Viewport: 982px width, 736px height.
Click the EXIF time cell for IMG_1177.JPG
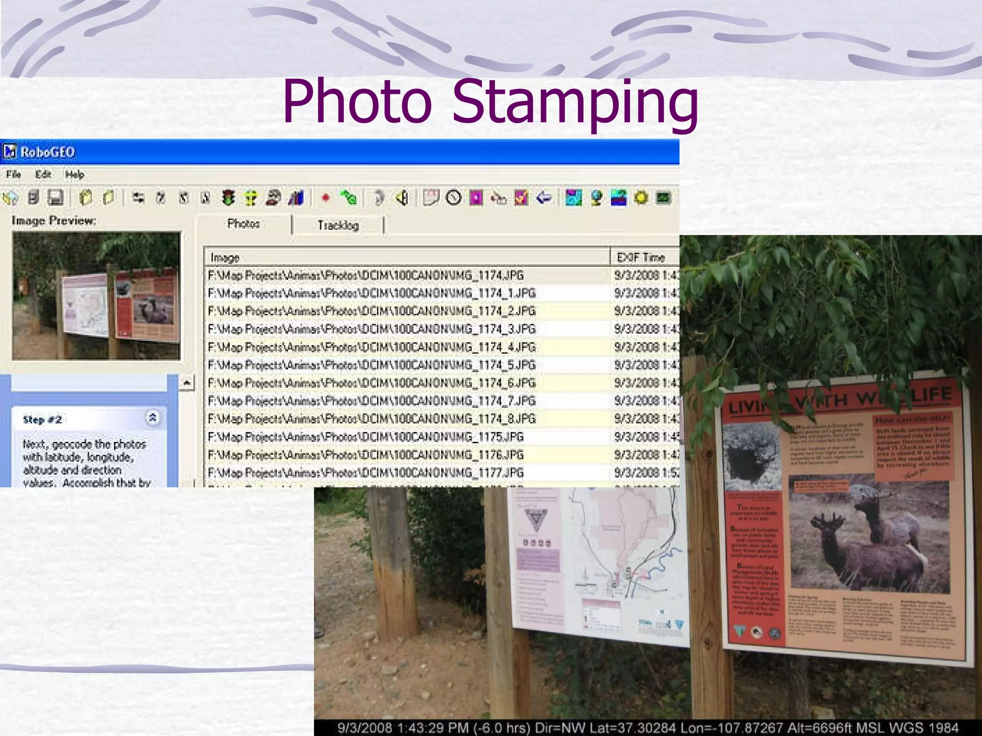click(645, 472)
